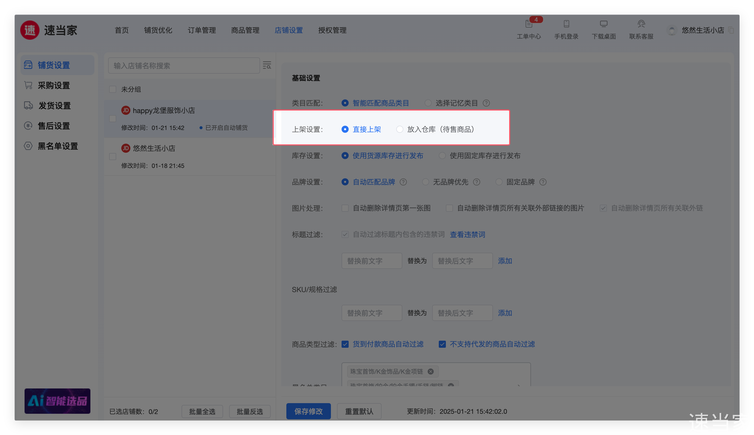Image resolution: width=754 pixels, height=435 pixels.
Task: Click the 重置默认 button
Action: (x=359, y=411)
